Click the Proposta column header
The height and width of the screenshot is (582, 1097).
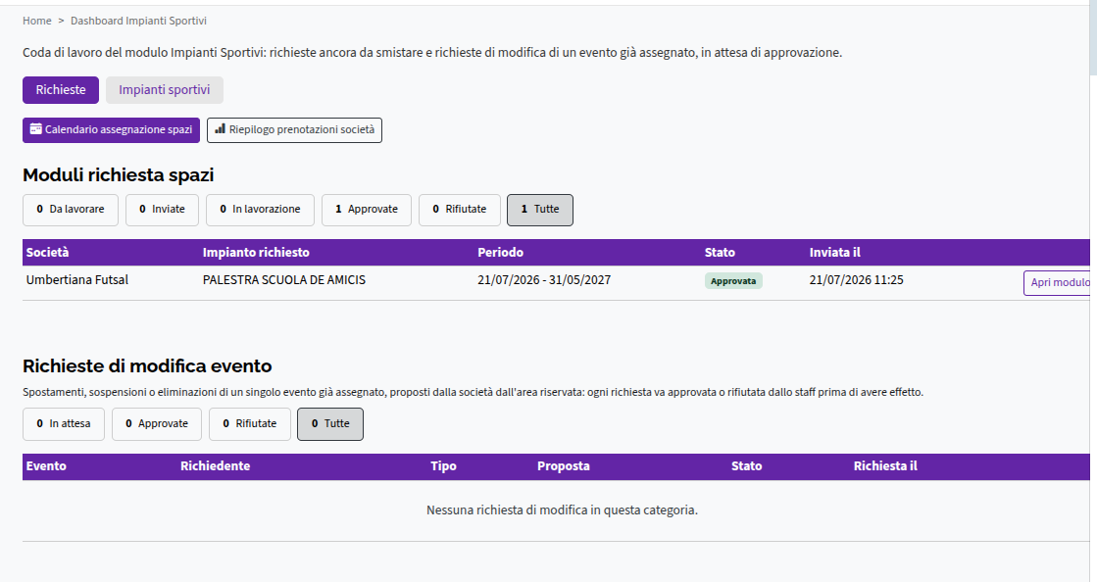[563, 465]
